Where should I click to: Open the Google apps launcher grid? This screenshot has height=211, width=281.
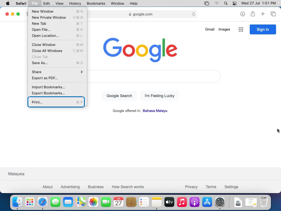point(241,29)
